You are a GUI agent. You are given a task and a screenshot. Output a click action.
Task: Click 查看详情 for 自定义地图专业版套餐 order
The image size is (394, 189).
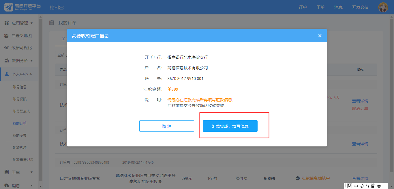[x=360, y=178]
